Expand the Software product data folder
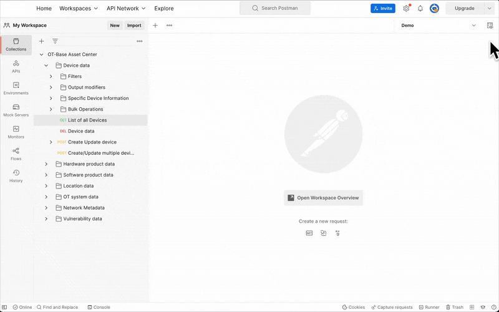The image size is (499, 312). [x=46, y=175]
